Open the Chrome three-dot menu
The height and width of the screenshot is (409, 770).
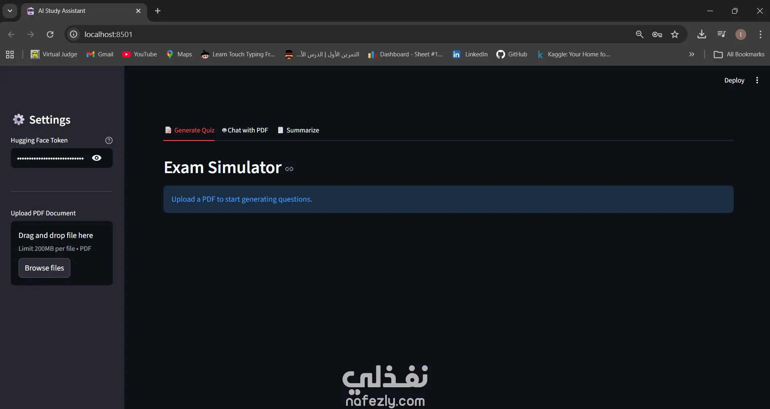click(760, 34)
